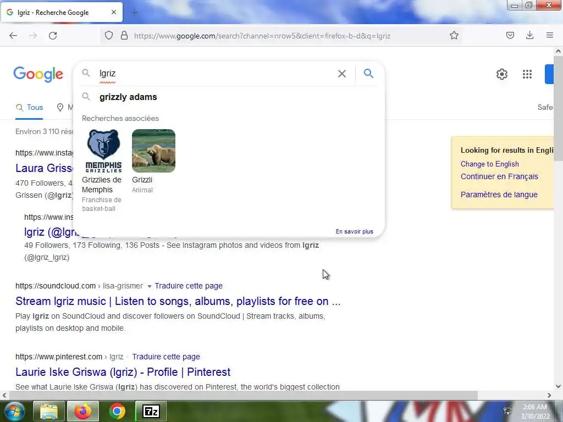Image resolution: width=563 pixels, height=422 pixels.
Task: Click the browser address bar URL
Action: click(262, 36)
